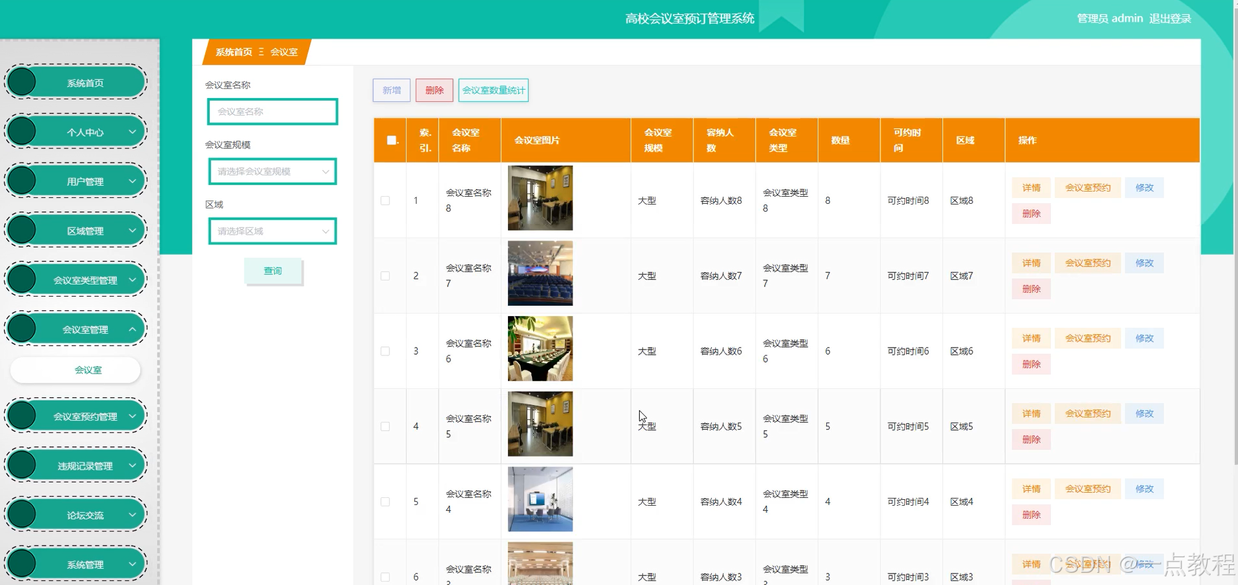Check the row for 会议室名称7
The width and height of the screenshot is (1238, 585).
[385, 276]
